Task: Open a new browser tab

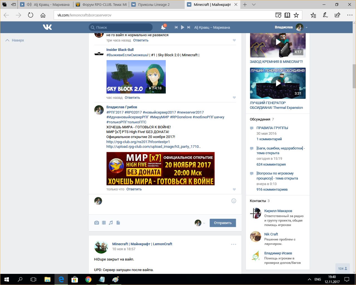Action: (245, 4)
